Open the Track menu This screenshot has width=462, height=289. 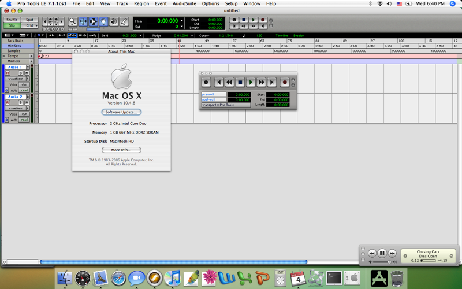tap(122, 3)
